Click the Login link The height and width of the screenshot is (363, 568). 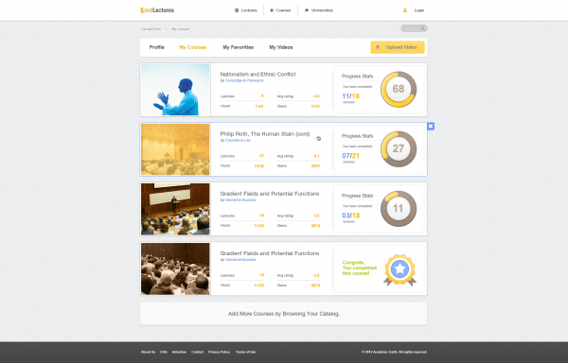click(x=419, y=10)
